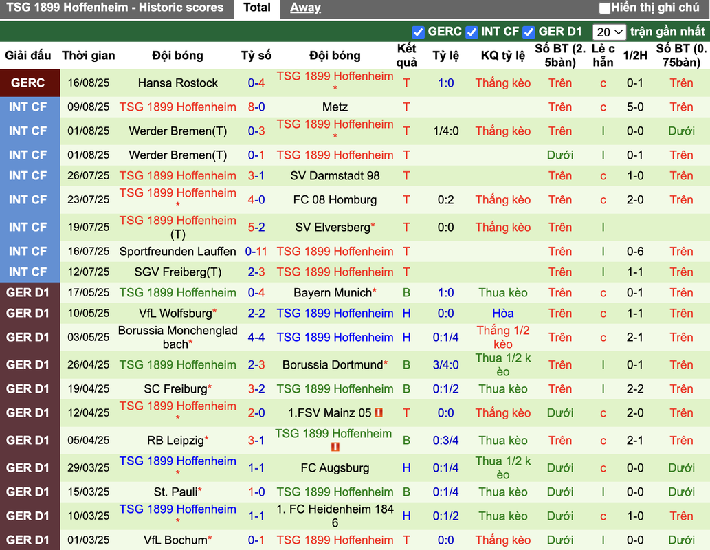This screenshot has height=550, width=710.
Task: Click the 2-2 score of VfL Wolfsburg match
Action: (x=256, y=313)
